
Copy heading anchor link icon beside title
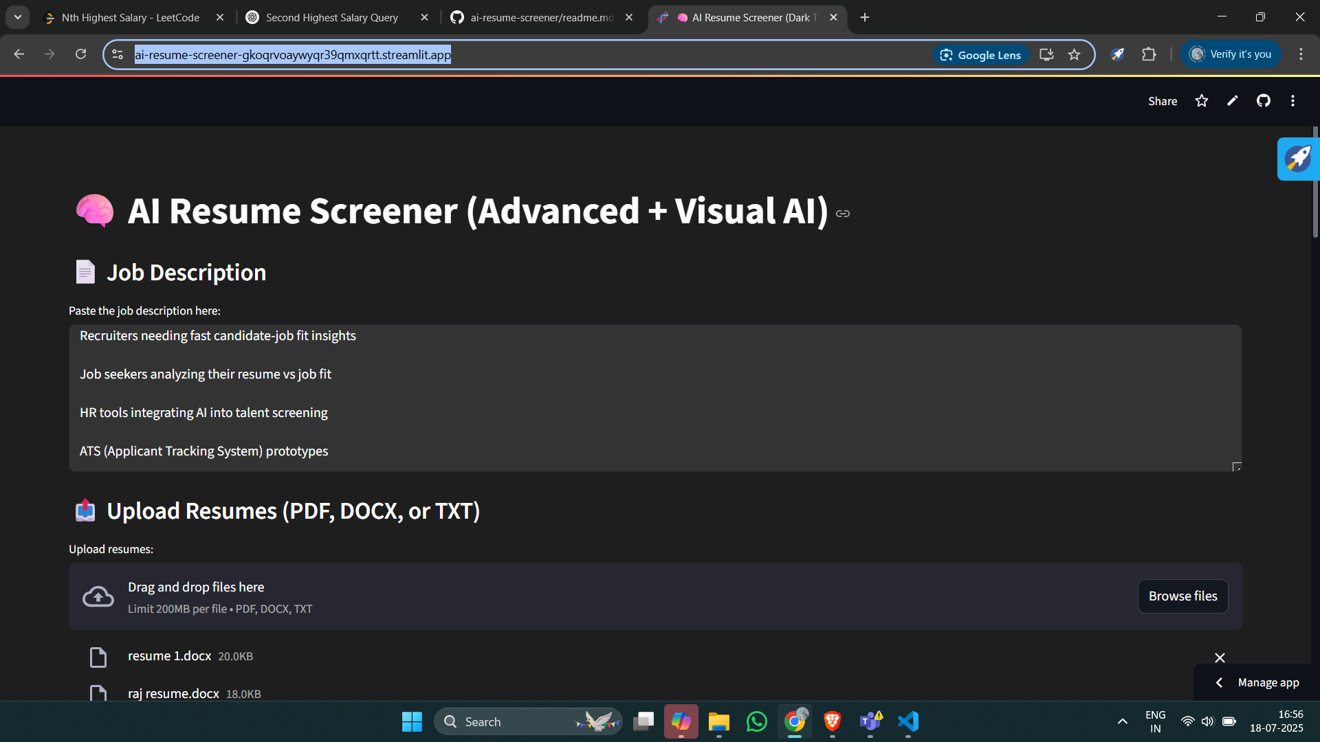pos(843,214)
